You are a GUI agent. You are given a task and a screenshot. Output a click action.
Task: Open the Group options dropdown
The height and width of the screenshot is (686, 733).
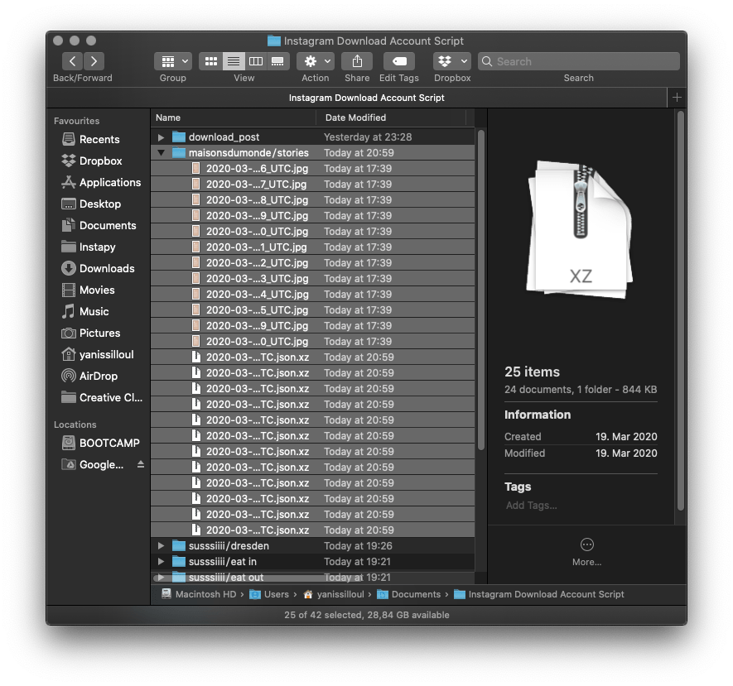(173, 61)
